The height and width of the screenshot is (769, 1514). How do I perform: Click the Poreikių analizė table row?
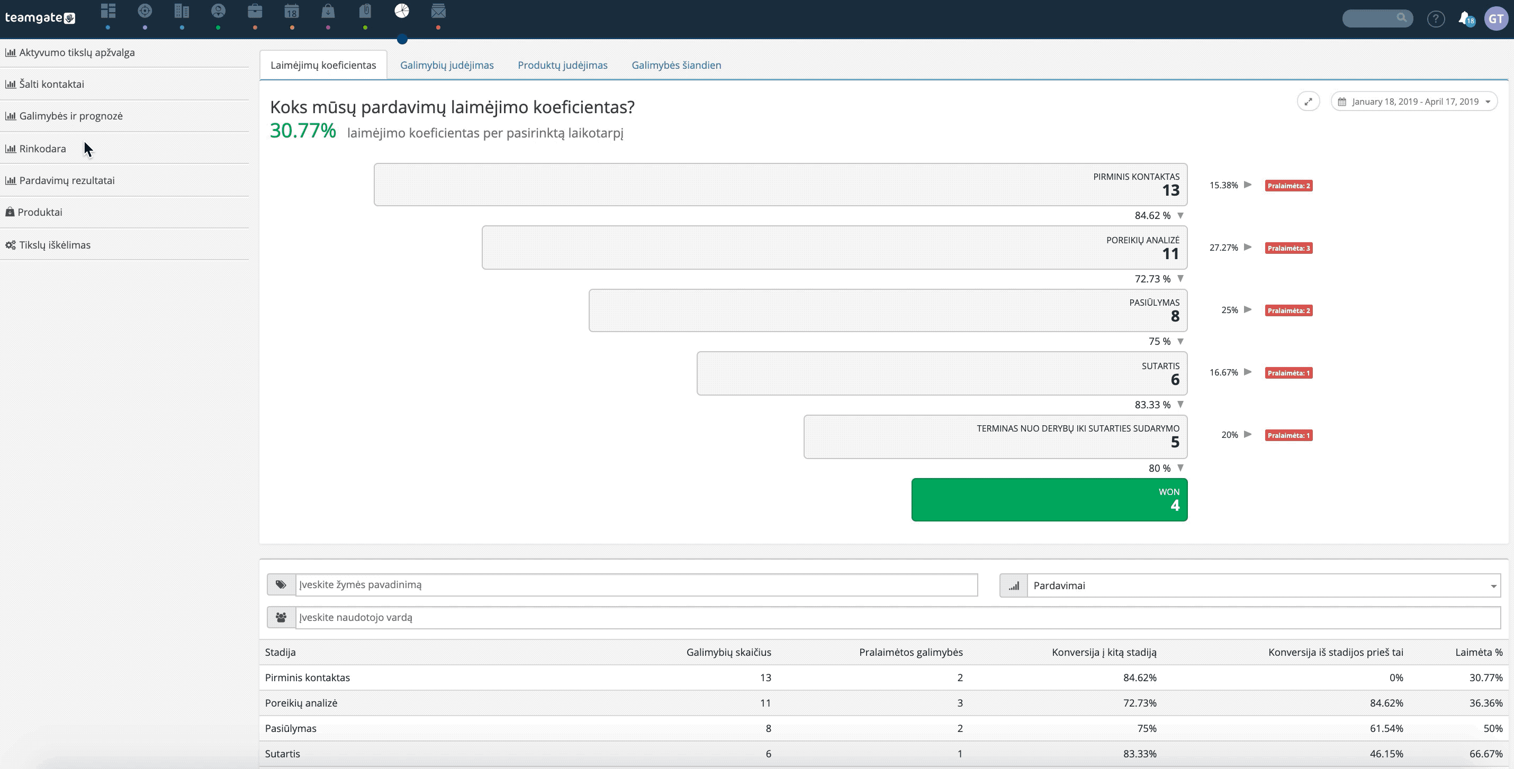click(x=884, y=703)
